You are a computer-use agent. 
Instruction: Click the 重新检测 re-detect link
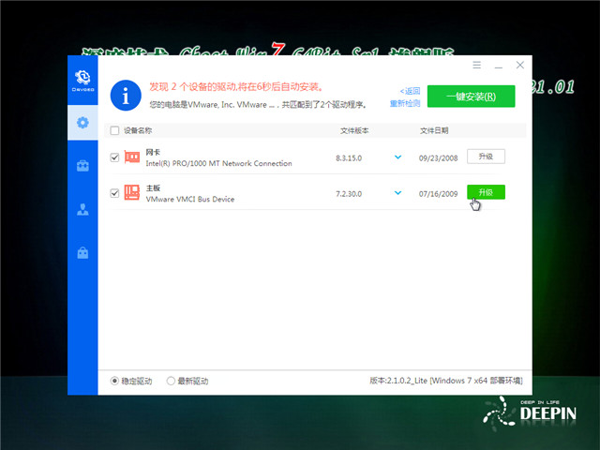(405, 103)
